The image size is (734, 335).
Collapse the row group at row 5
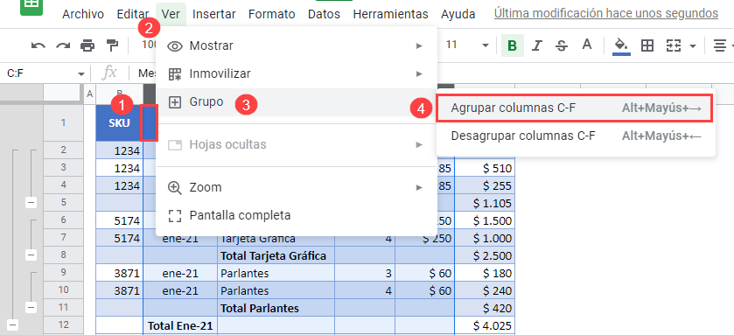pos(31,203)
